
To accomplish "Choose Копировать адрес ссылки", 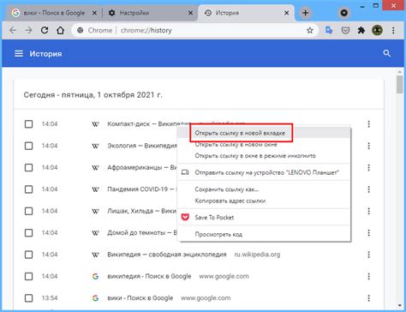I will pyautogui.click(x=264, y=201).
